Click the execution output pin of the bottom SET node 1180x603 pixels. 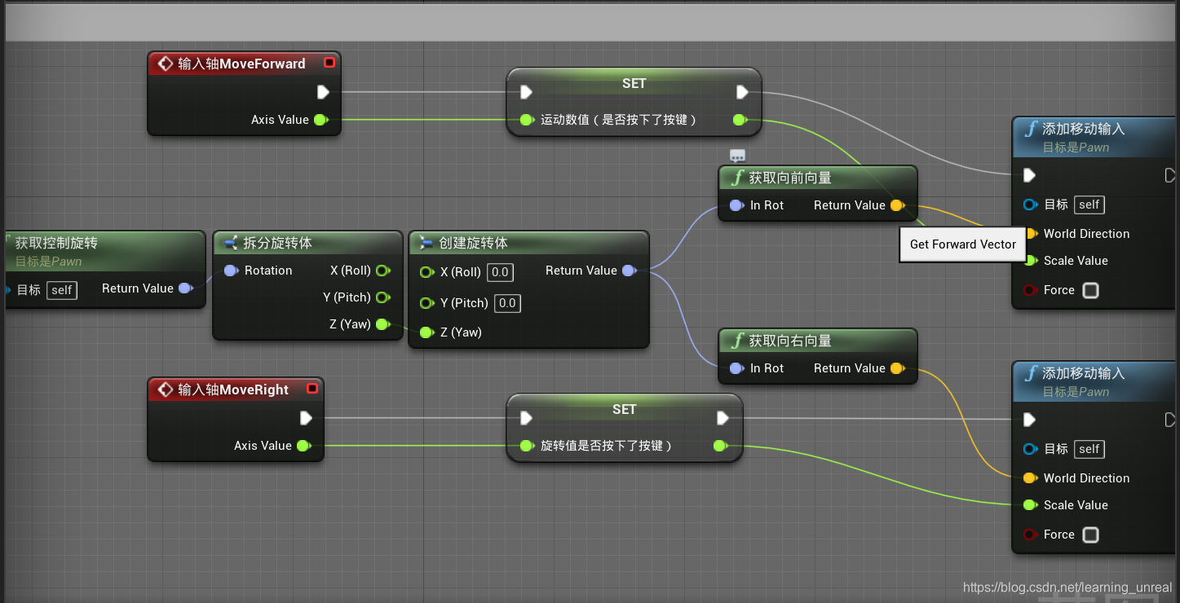click(x=723, y=417)
